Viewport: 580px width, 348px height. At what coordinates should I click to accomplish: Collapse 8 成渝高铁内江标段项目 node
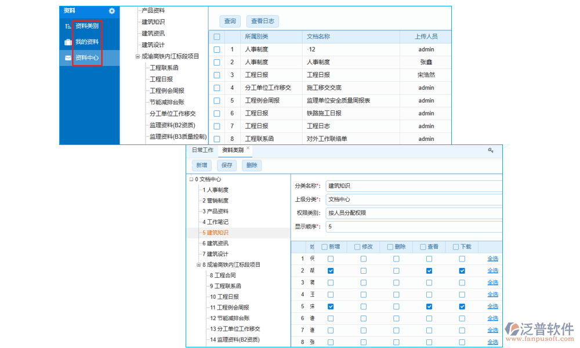[198, 265]
